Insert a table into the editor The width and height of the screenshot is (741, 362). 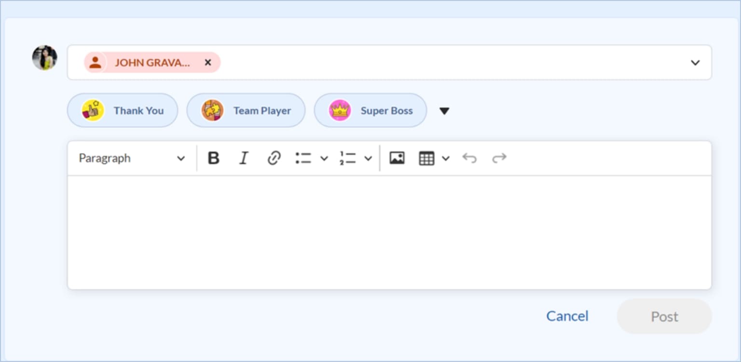click(x=426, y=158)
